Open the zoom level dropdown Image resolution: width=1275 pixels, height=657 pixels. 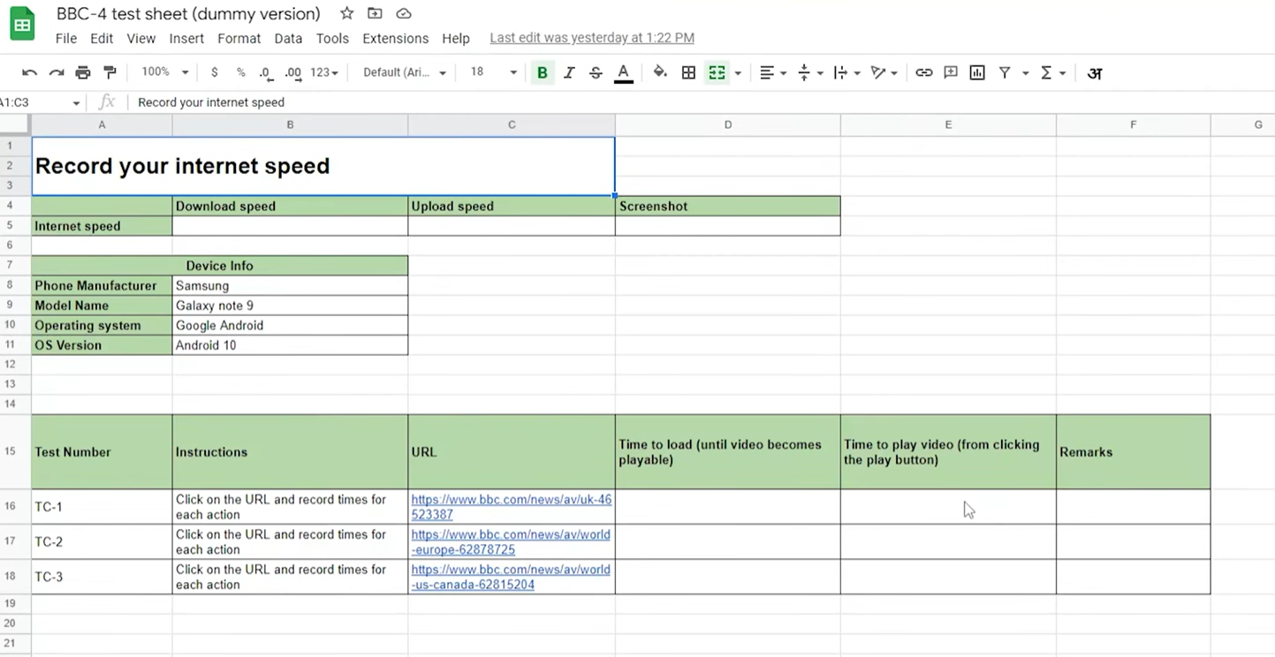165,72
